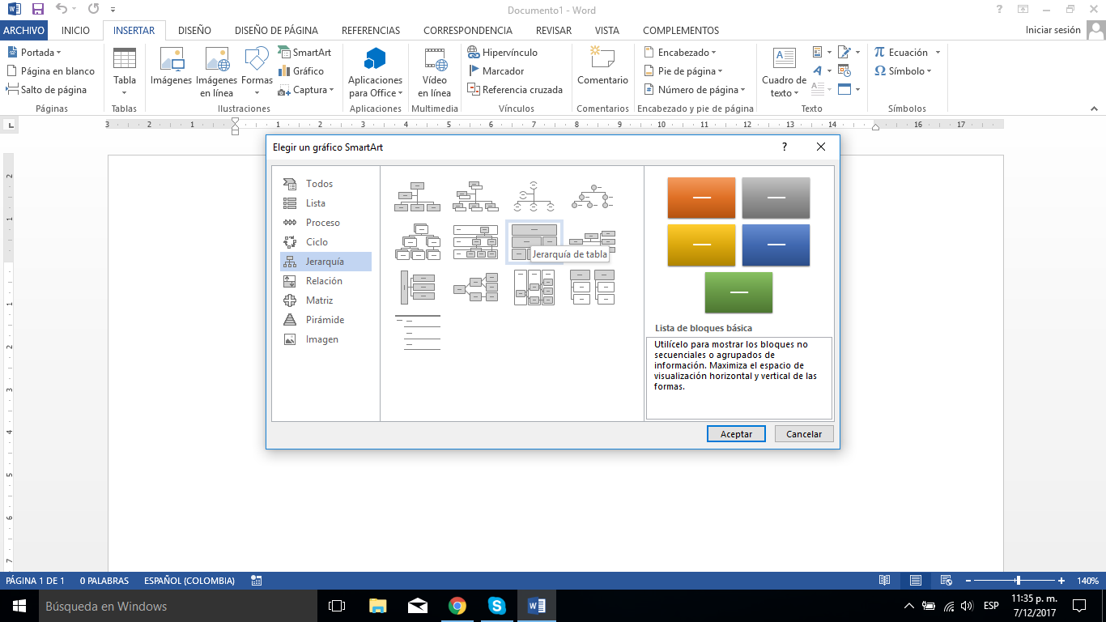
Task: Click the Help question mark in the SmartArt dialog
Action: pos(784,147)
